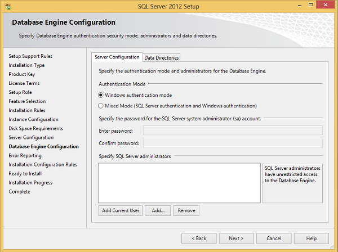Switch to the Data Directories tab

tap(162, 57)
